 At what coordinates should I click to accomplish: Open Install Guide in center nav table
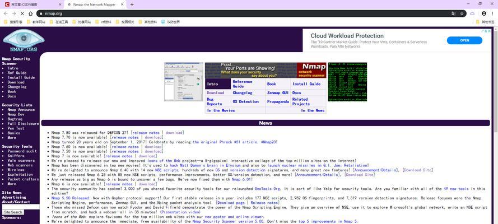(x=306, y=84)
